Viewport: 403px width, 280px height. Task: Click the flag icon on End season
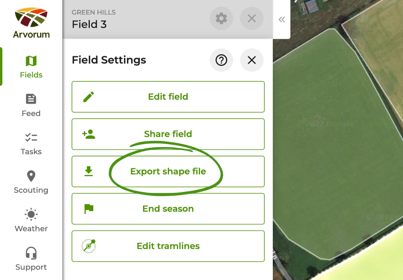tap(88, 208)
